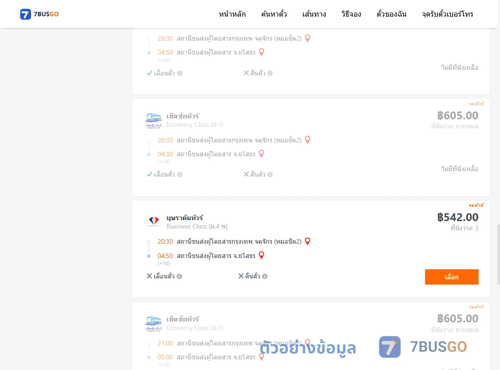Click เชิดชัยทัวร์ bus logo in ฿605.00 20:30 card
The image size is (500, 370).
coord(154,120)
